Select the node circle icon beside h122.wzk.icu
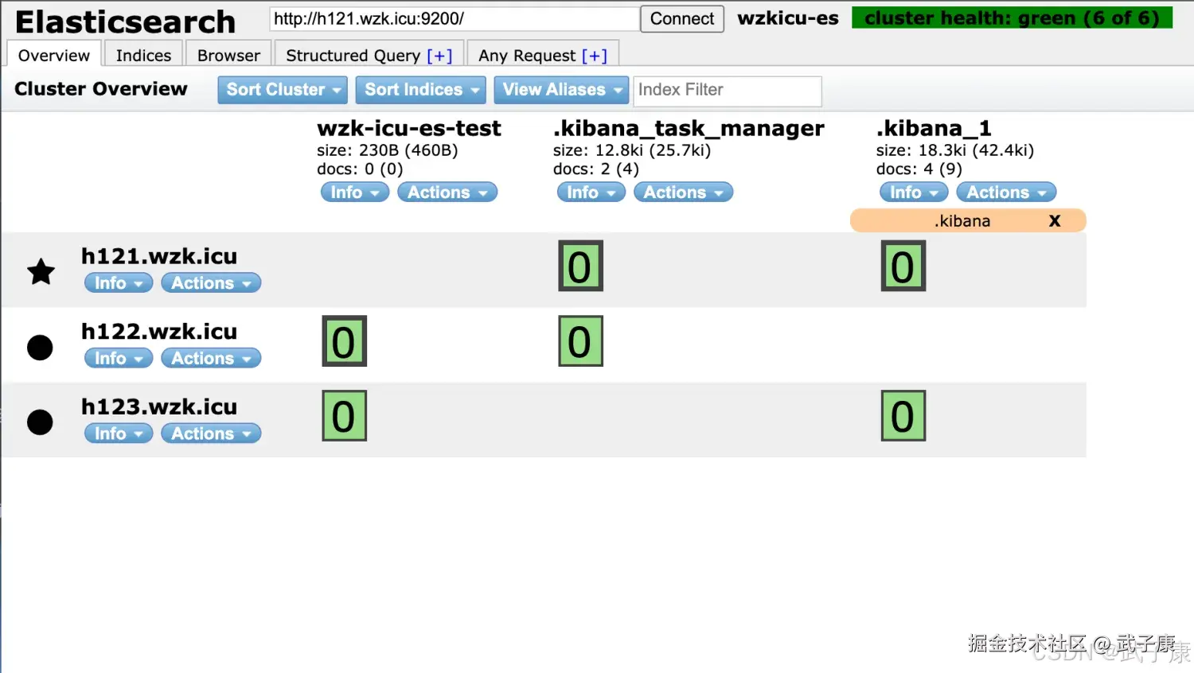 40,346
